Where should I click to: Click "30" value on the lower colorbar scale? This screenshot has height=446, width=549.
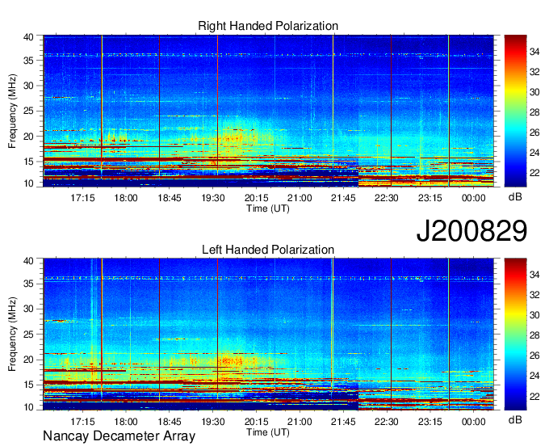pyautogui.click(x=534, y=315)
